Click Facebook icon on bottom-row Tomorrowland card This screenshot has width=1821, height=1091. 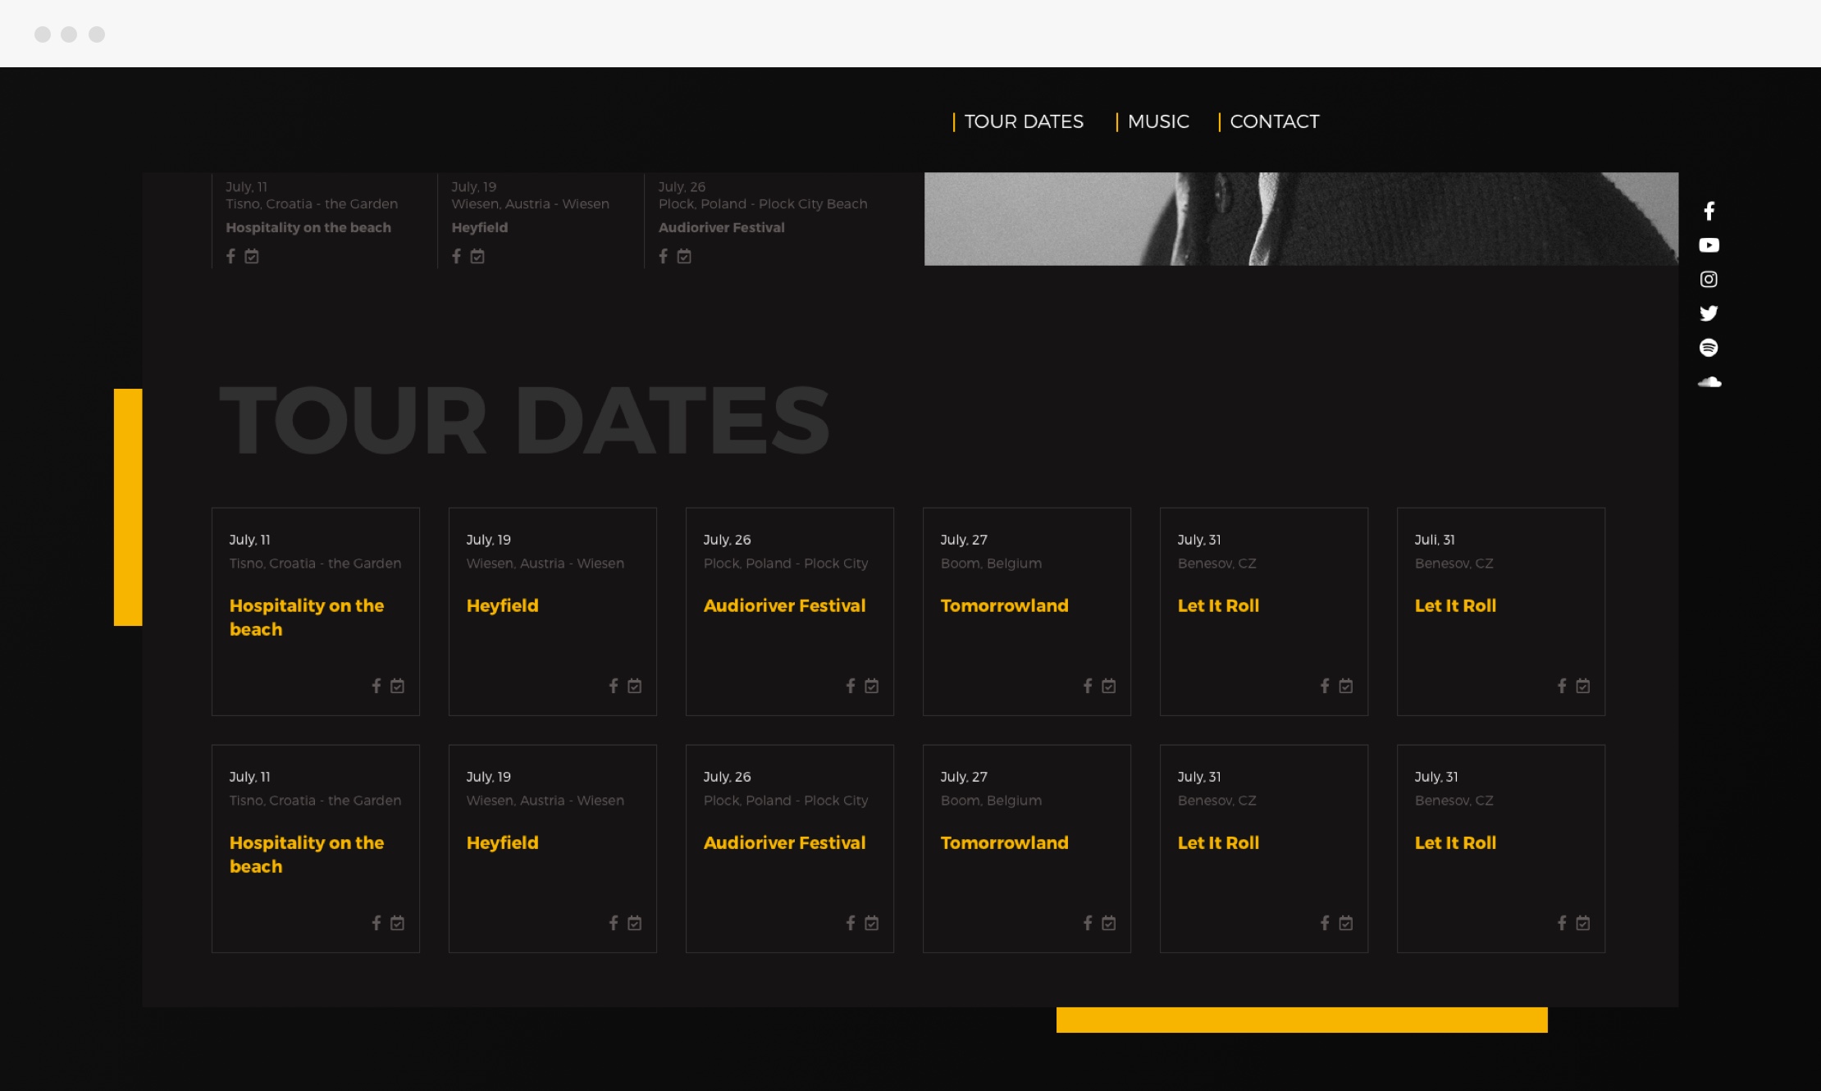pyautogui.click(x=1088, y=923)
